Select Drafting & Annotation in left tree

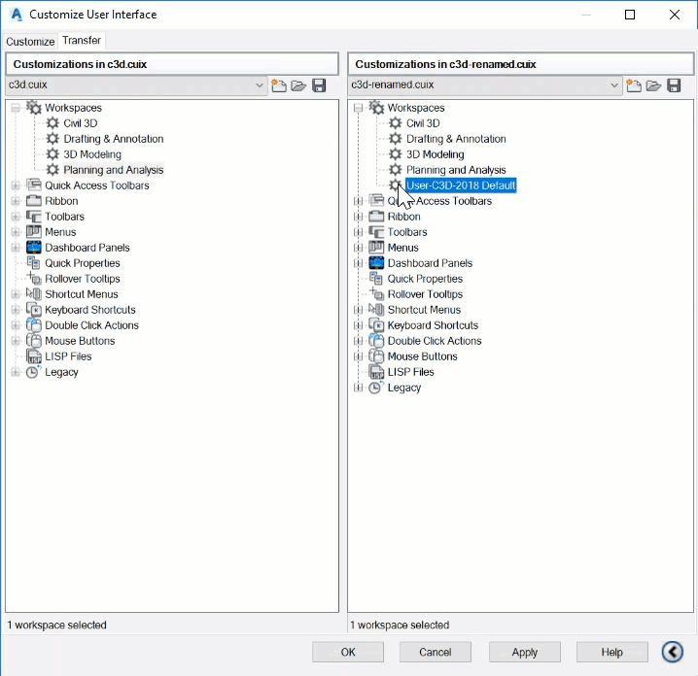tap(113, 139)
